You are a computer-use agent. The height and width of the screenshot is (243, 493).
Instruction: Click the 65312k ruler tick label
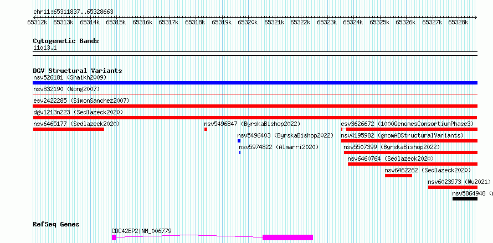pyautogui.click(x=37, y=22)
